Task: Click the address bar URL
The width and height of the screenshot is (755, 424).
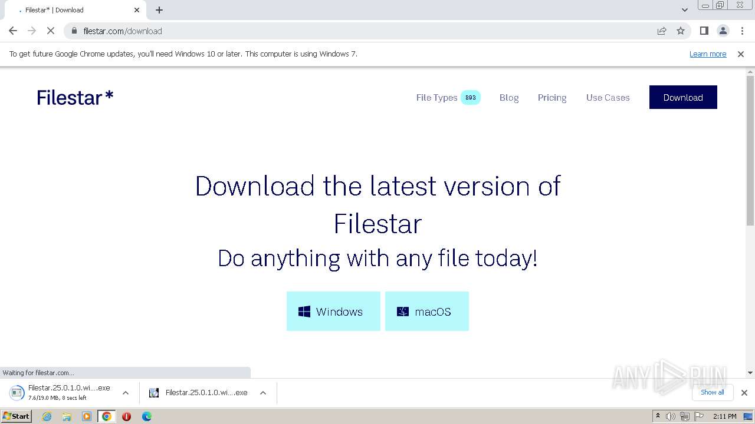Action: click(x=123, y=31)
